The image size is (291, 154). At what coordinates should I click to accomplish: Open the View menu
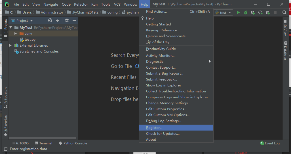[x=36, y=4]
